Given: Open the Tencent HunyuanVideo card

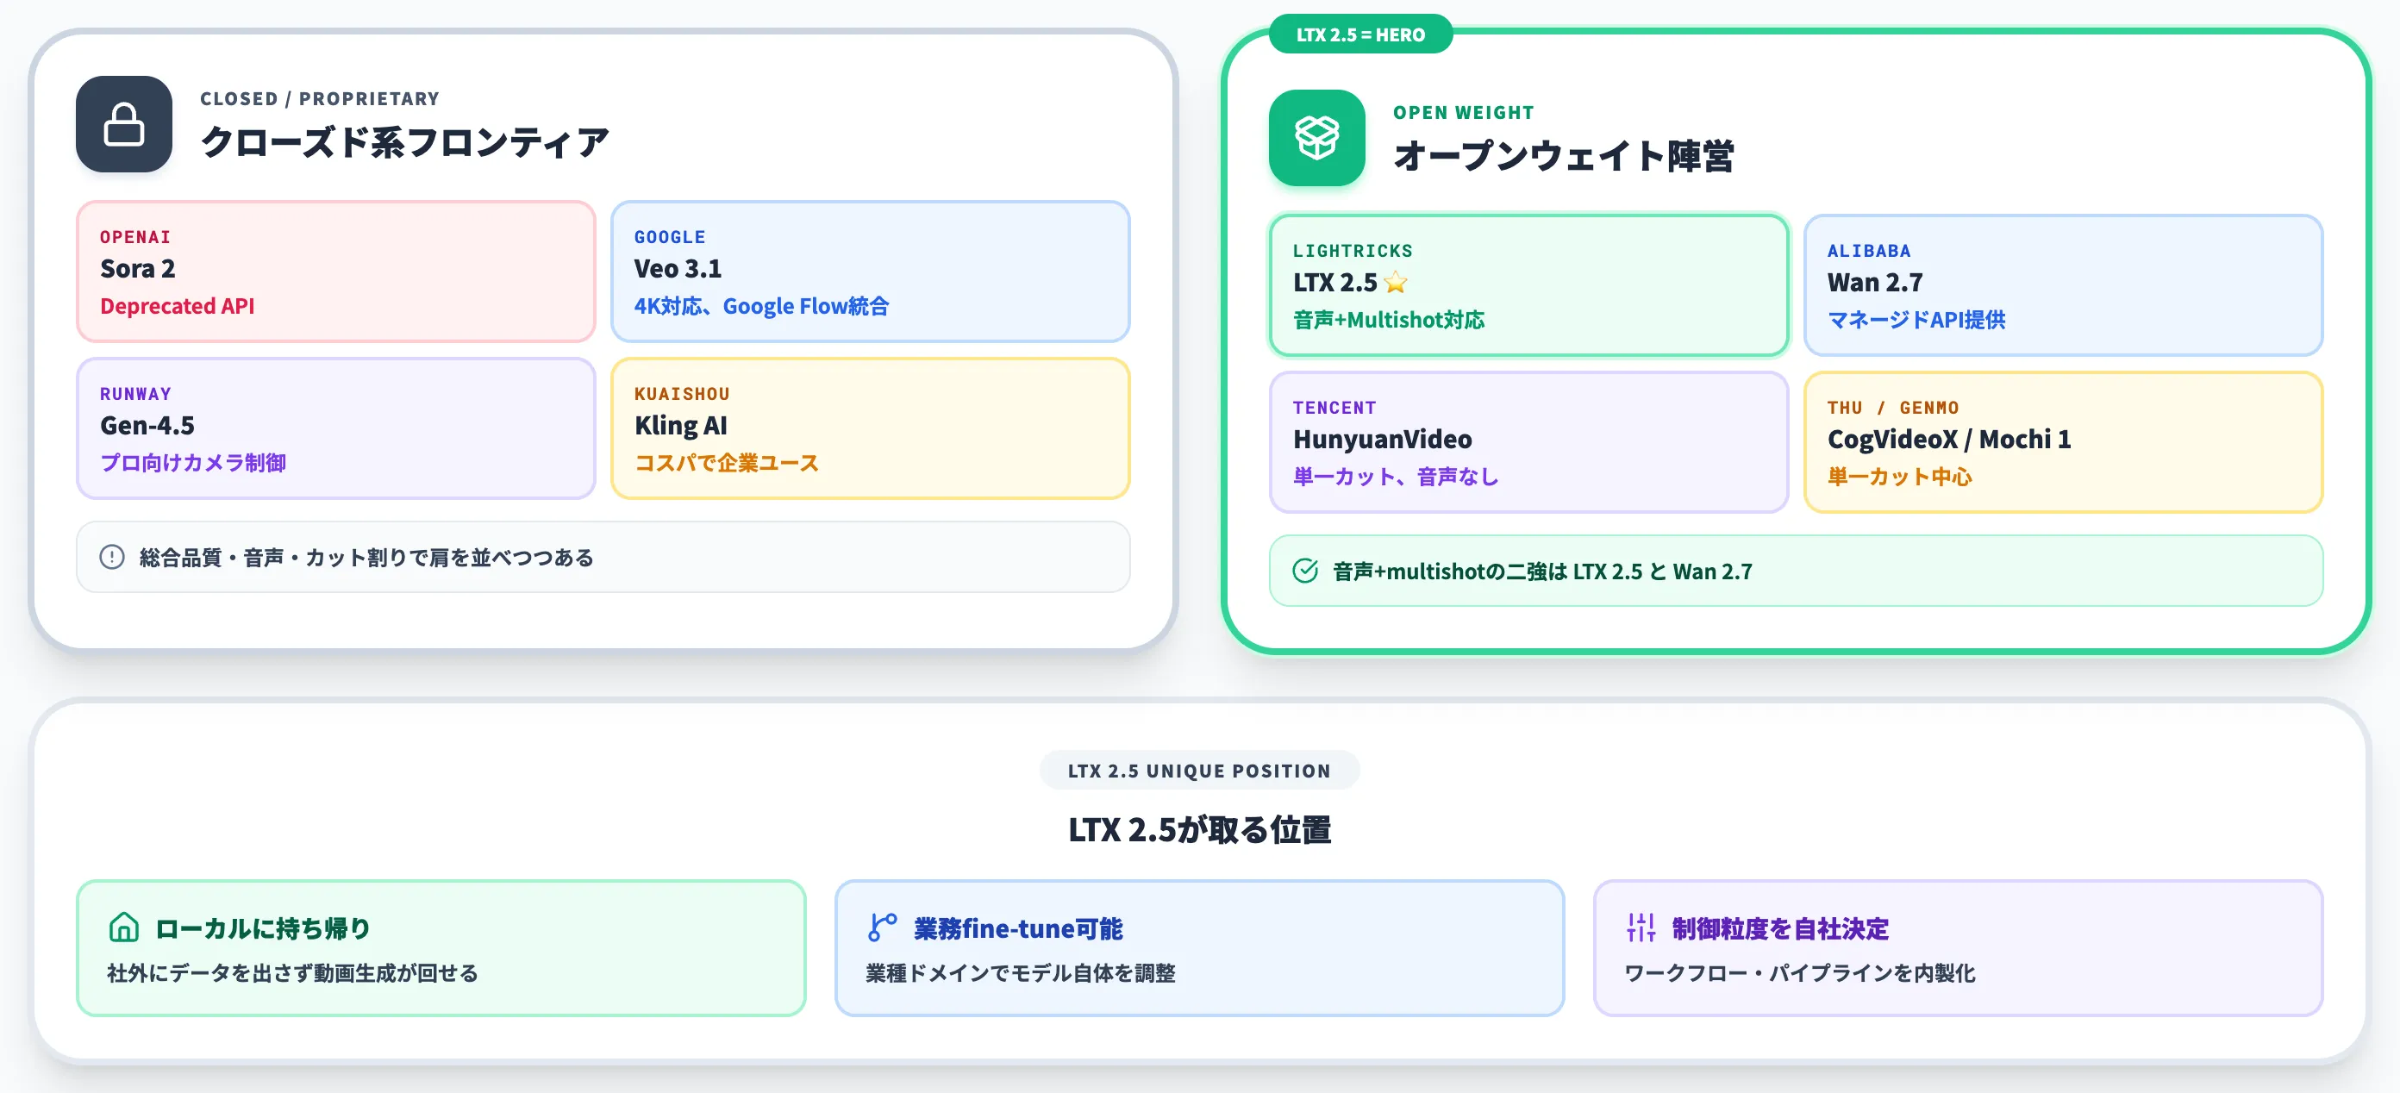Looking at the screenshot, I should tap(1529, 442).
